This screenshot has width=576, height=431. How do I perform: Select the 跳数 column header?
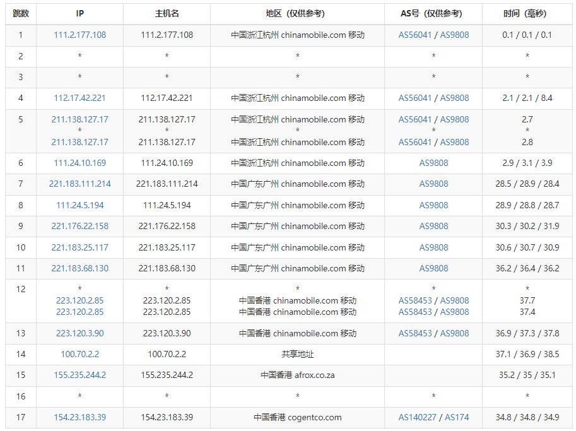pos(21,14)
